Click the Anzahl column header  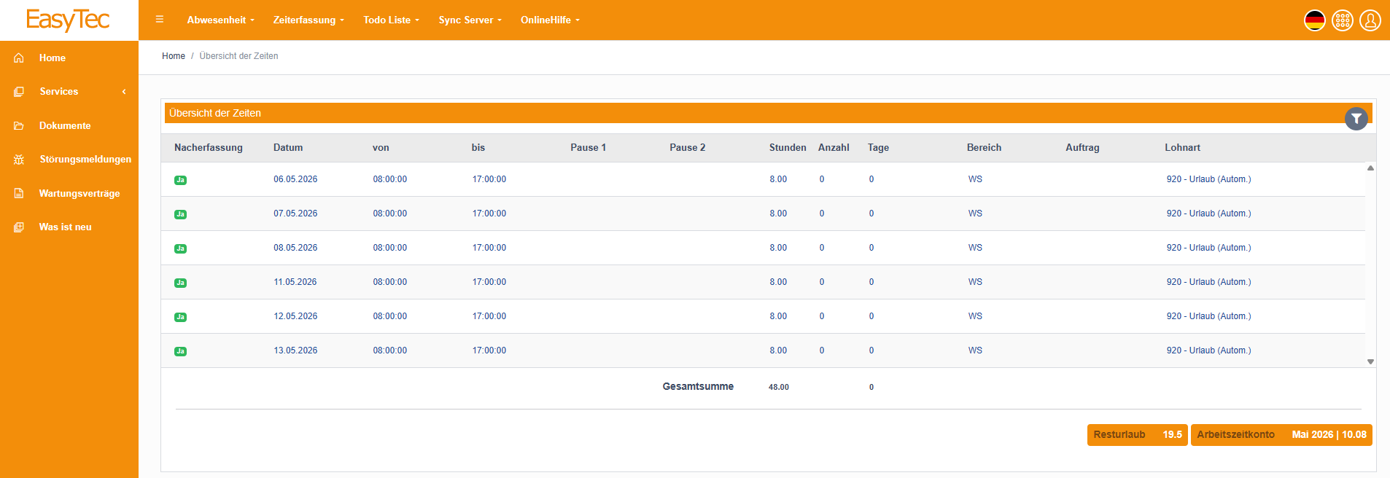click(x=834, y=147)
